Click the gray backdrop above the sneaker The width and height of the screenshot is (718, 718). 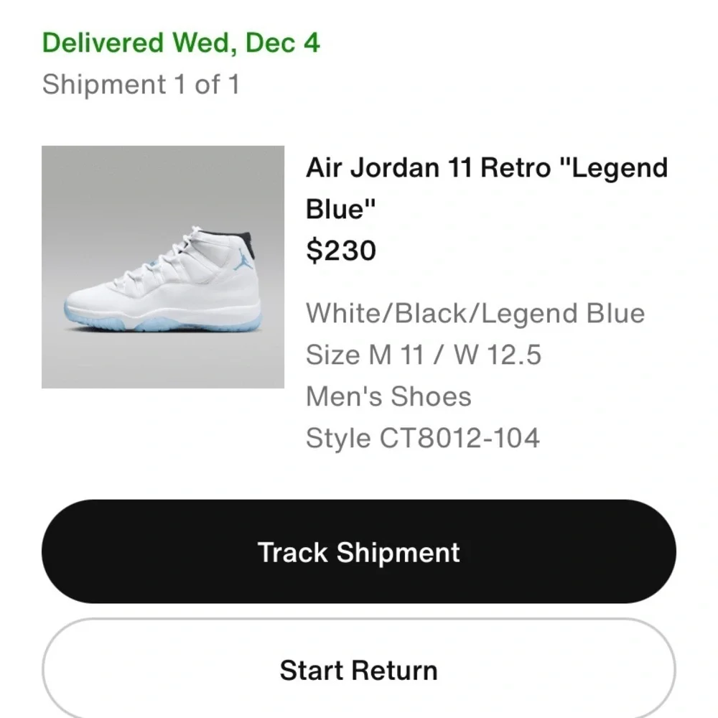[x=163, y=183]
